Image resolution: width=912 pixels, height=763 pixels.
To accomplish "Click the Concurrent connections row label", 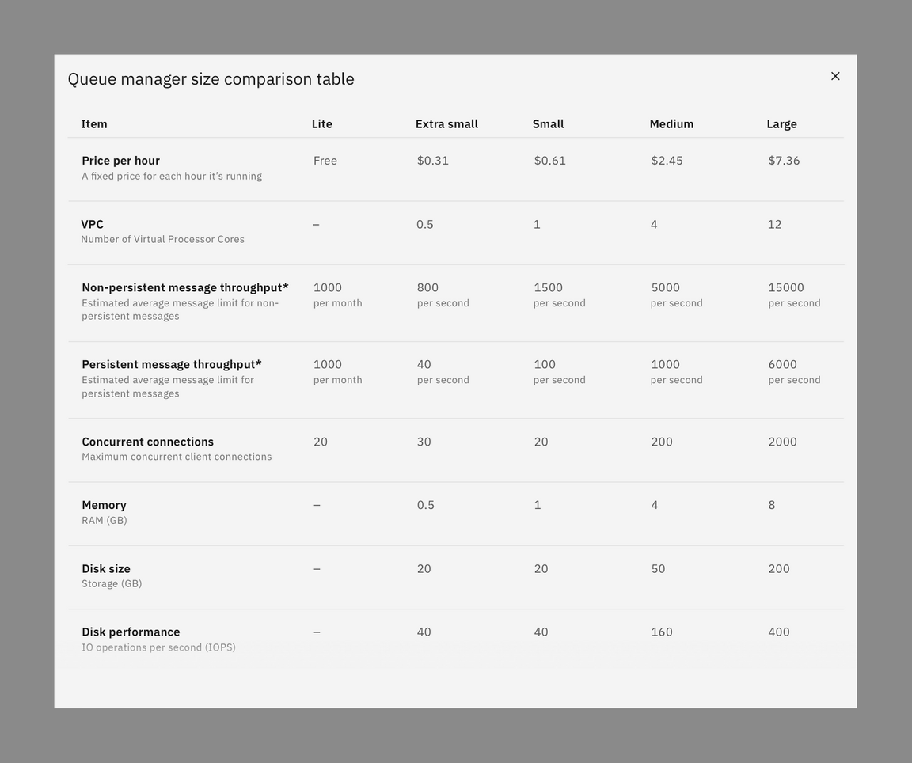I will point(147,442).
